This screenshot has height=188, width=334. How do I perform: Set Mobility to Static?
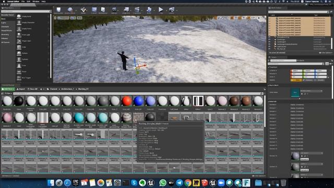click(296, 80)
